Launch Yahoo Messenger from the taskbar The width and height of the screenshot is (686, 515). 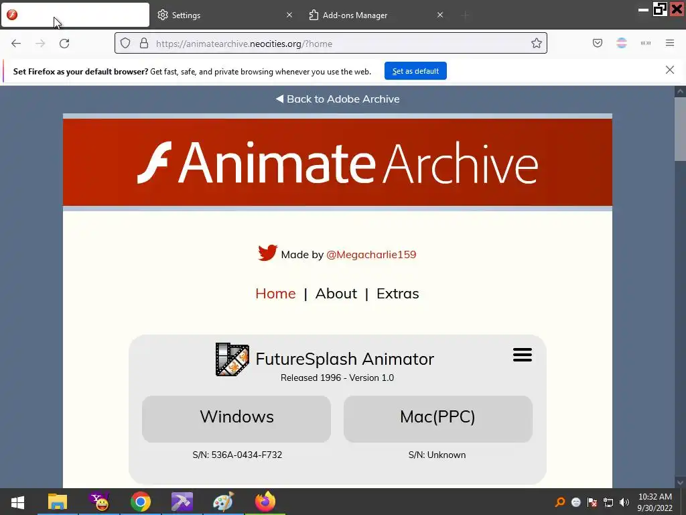tap(99, 502)
